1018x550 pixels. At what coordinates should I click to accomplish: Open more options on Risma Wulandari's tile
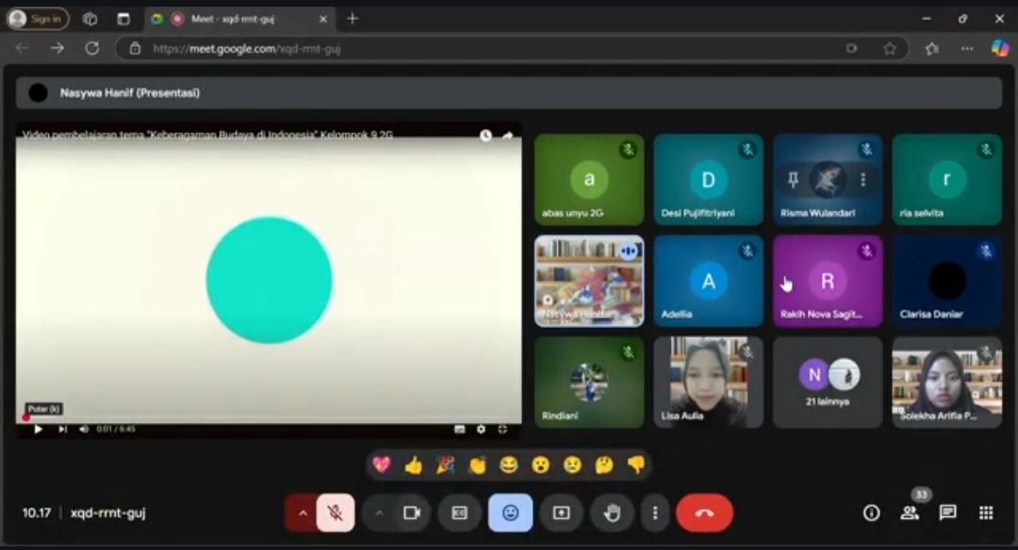tap(862, 179)
